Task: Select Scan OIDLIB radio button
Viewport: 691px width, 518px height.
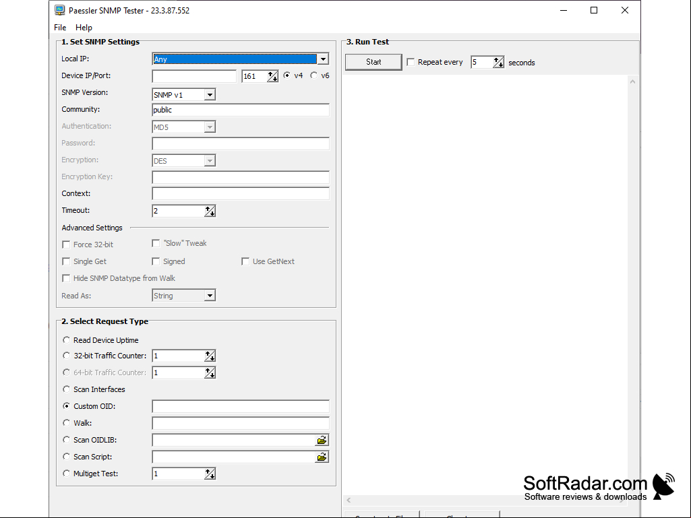Action: [66, 439]
